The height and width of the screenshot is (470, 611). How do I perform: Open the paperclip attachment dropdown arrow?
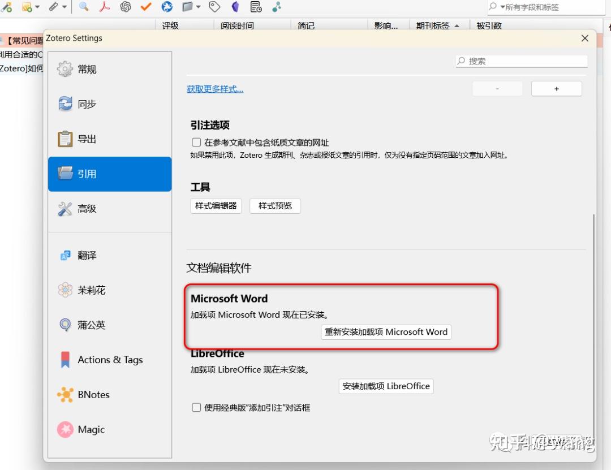(64, 7)
